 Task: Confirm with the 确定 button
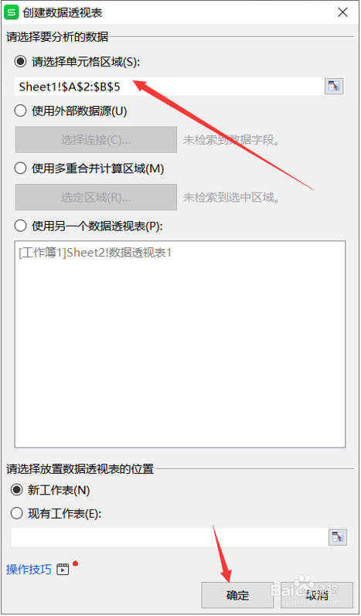click(x=237, y=595)
